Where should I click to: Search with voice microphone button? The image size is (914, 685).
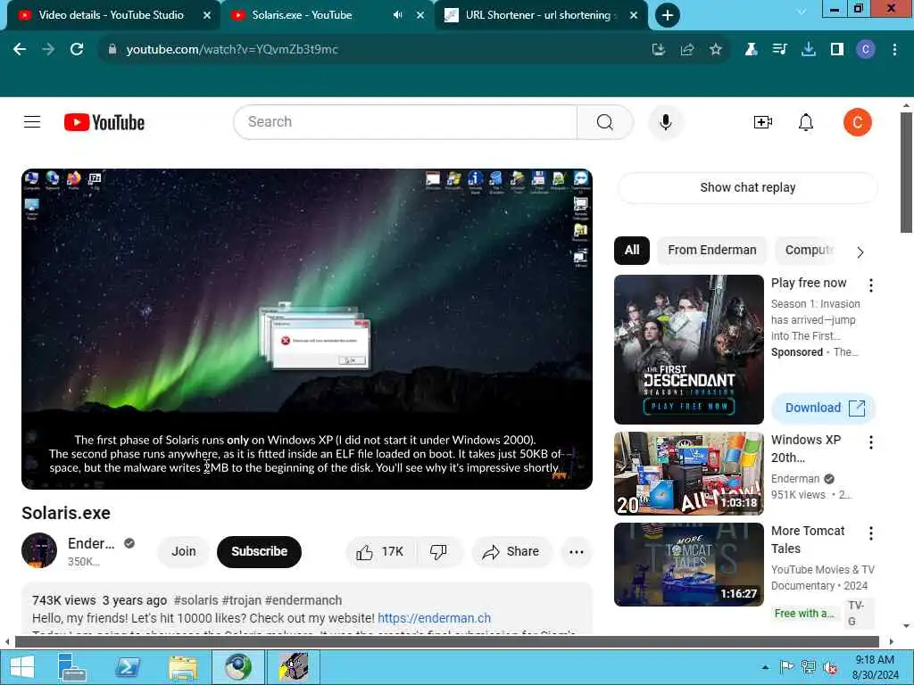(x=666, y=121)
